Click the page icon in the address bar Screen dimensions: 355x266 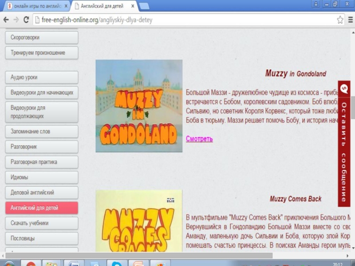[37, 20]
